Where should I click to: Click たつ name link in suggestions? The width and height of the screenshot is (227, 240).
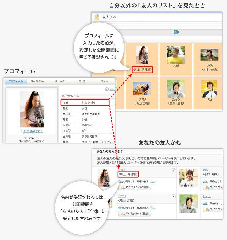(206, 196)
